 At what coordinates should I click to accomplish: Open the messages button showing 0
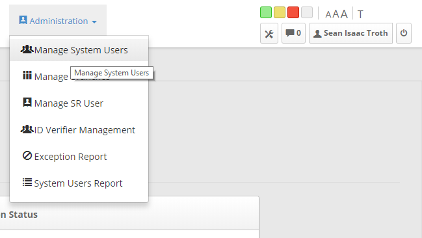tap(294, 33)
